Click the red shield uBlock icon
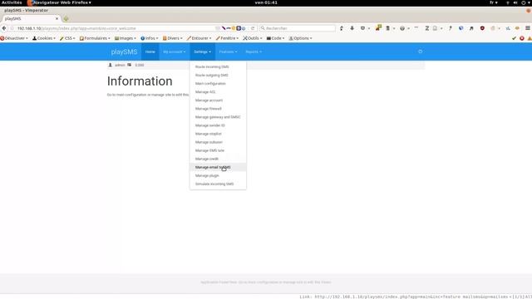Viewport: 532px width, 299px height. [482, 28]
